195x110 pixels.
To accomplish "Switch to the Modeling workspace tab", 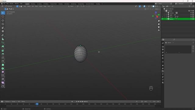I will point(33,4).
